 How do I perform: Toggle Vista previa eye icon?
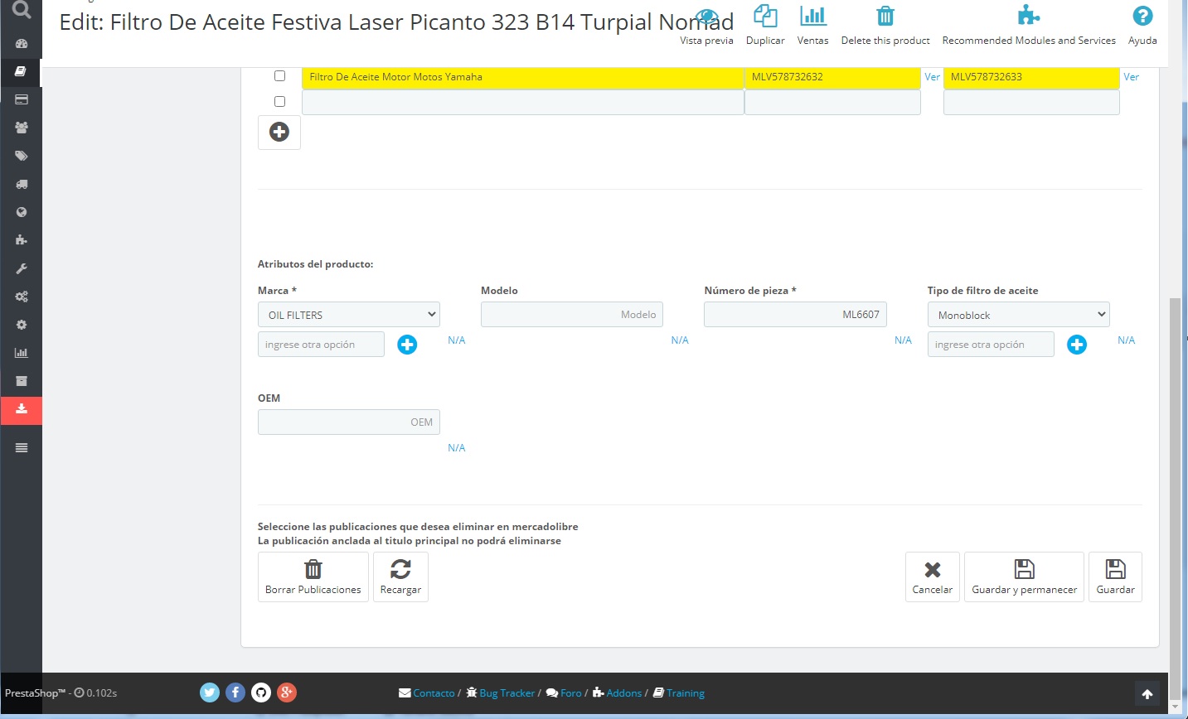tap(706, 17)
